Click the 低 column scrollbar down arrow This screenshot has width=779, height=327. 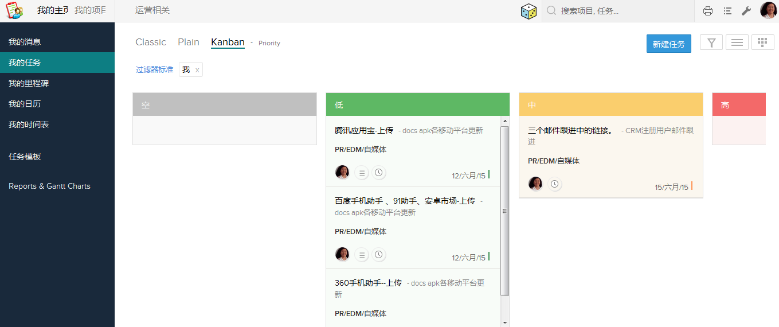pyautogui.click(x=505, y=322)
